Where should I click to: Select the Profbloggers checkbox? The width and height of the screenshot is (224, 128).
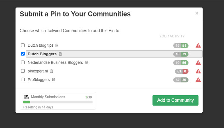[23, 80]
